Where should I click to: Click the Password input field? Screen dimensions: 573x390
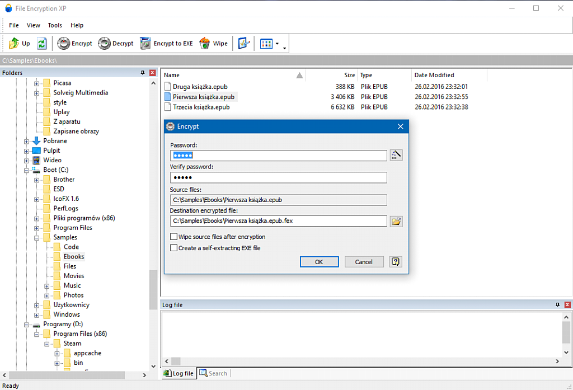pyautogui.click(x=279, y=156)
